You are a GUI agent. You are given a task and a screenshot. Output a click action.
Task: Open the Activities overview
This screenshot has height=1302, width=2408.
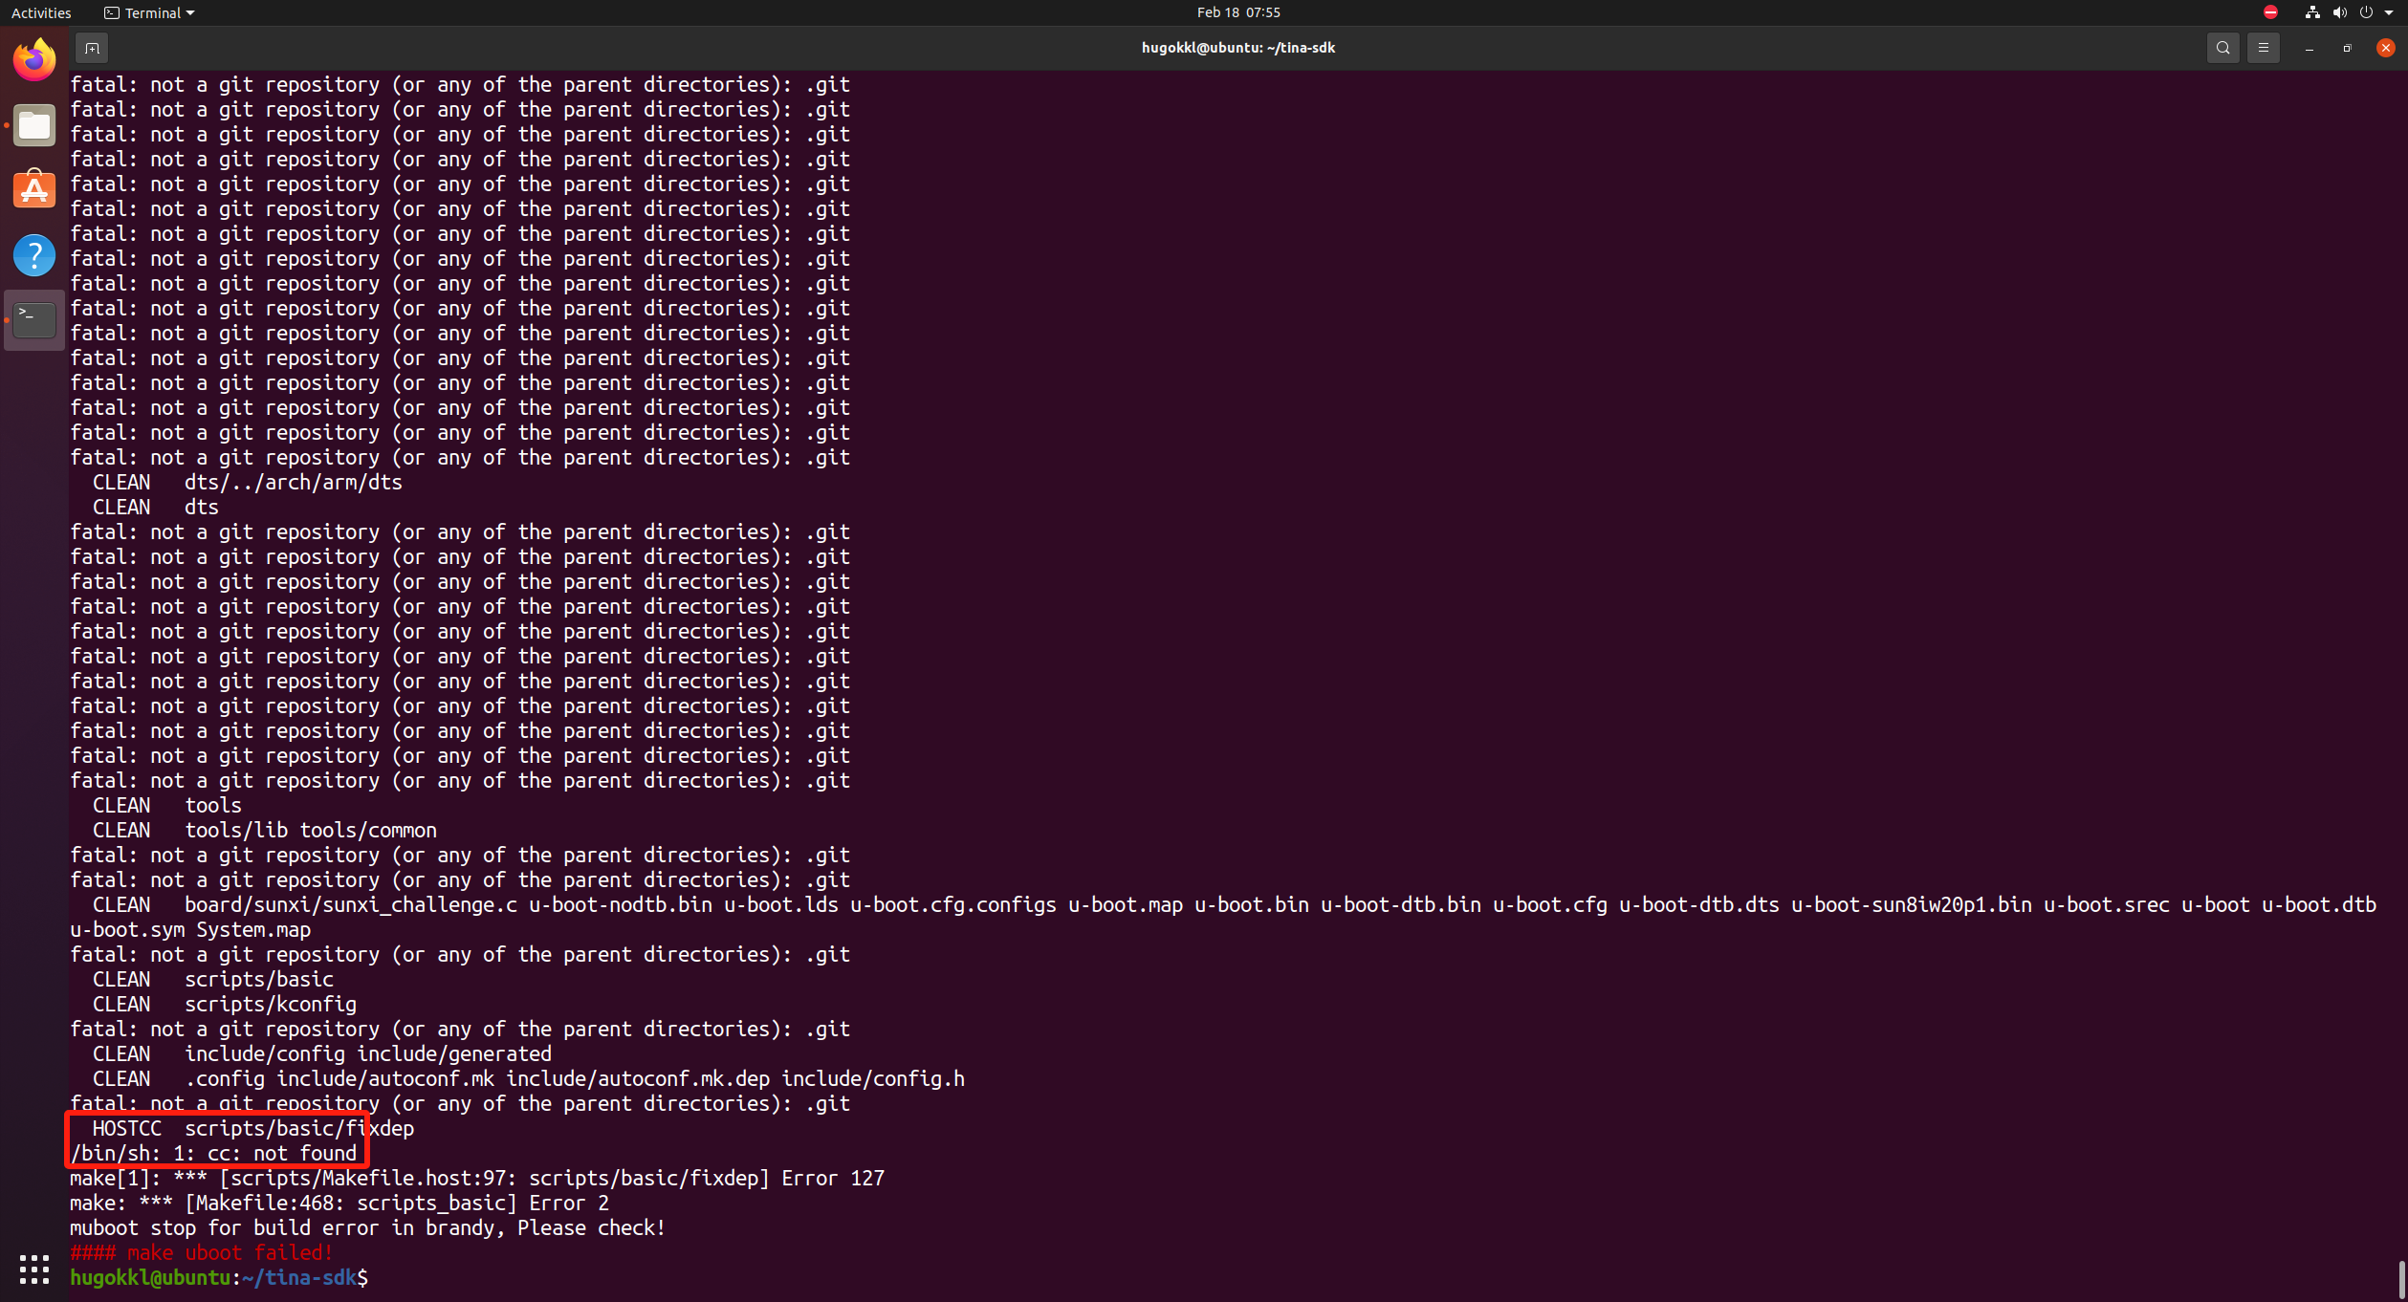click(41, 12)
